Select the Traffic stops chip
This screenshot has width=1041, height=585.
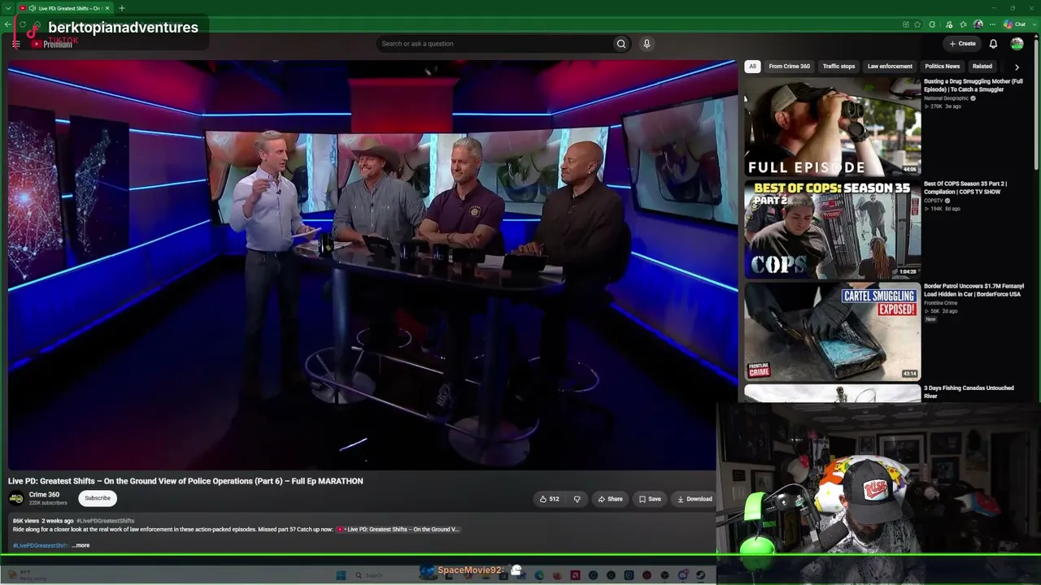pos(838,67)
